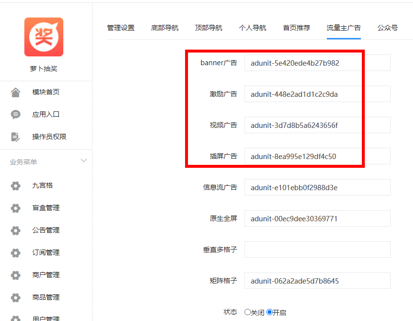Click the home icon beside 模块首页
Viewport: 413px width, 321px height.
pyautogui.click(x=16, y=92)
